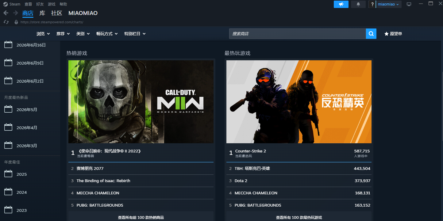Image resolution: width=443 pixels, height=221 pixels.
Task: Click the padlock icon beside the URL
Action: (x=16, y=22)
